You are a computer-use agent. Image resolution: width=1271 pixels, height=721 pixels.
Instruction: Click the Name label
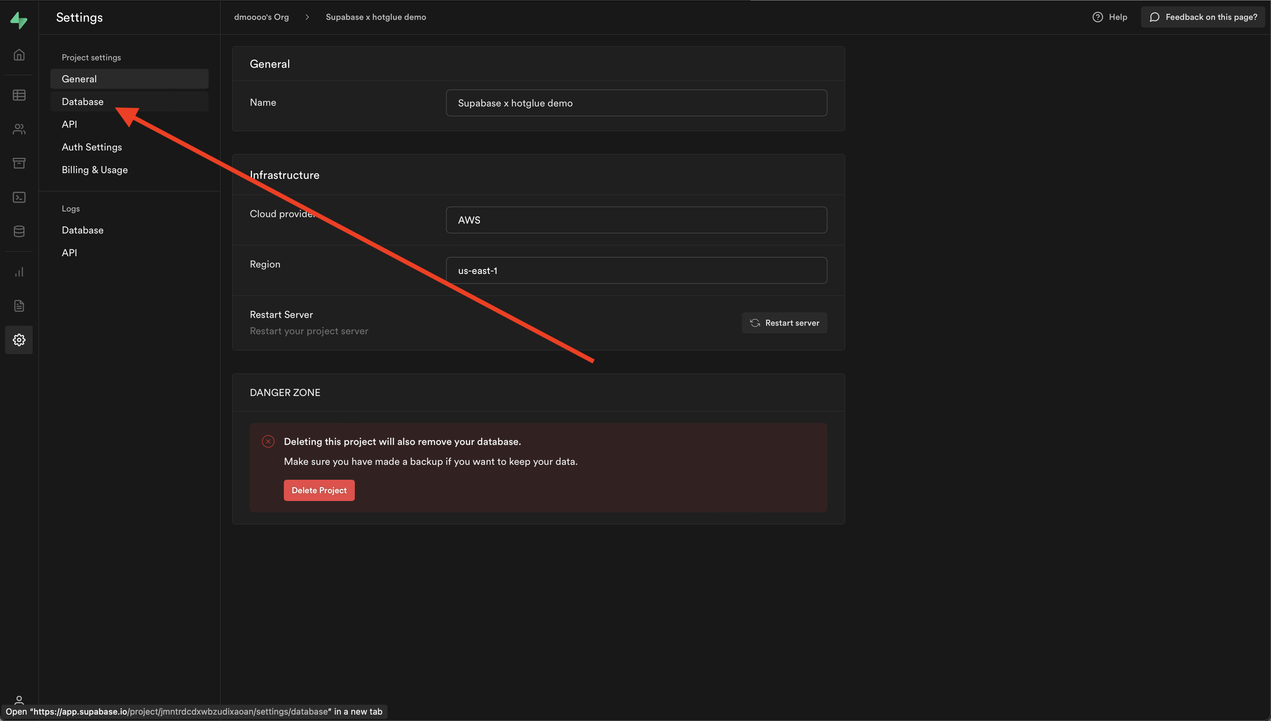coord(263,103)
